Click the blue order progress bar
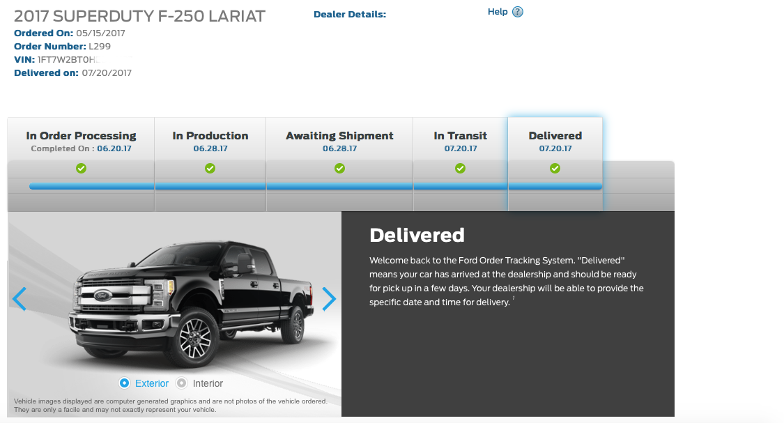 coord(316,187)
